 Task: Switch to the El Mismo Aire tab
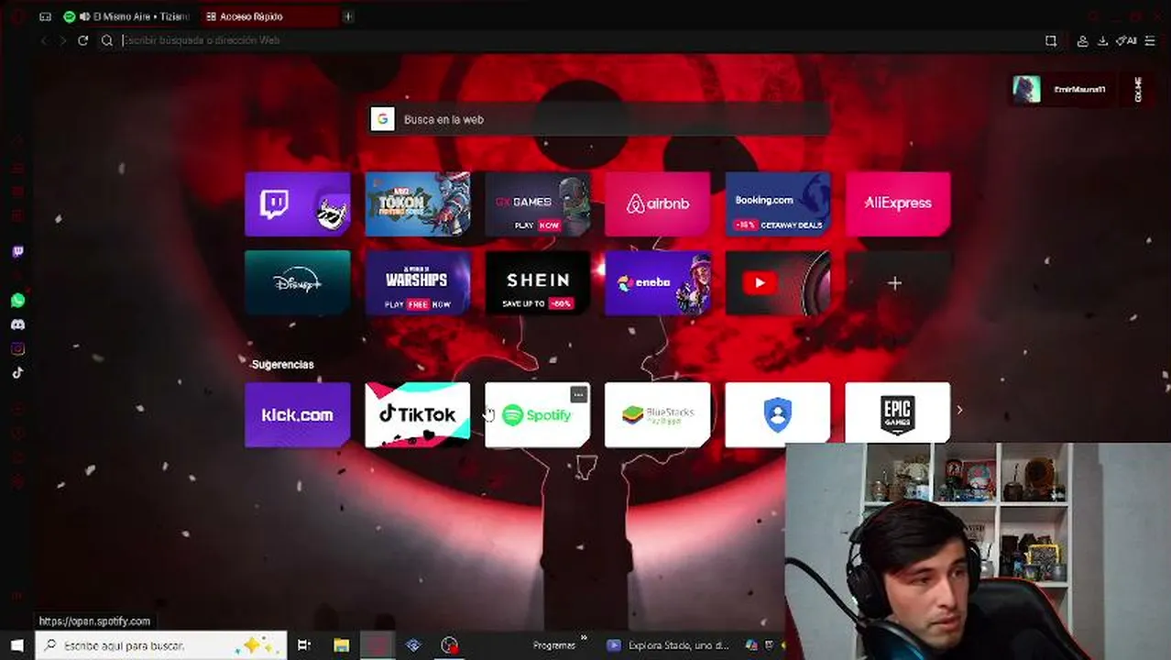pos(128,16)
